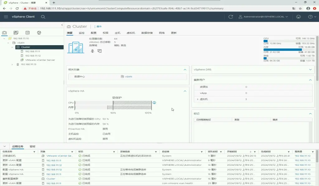The image size is (319, 186).
Task: Open the 警报 tab in bottom panel
Action: tap(32, 146)
